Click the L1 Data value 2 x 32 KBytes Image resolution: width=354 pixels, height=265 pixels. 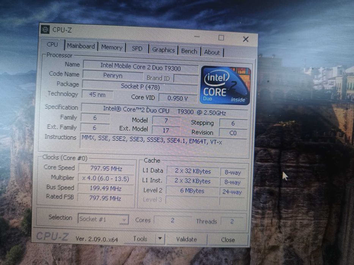click(193, 171)
